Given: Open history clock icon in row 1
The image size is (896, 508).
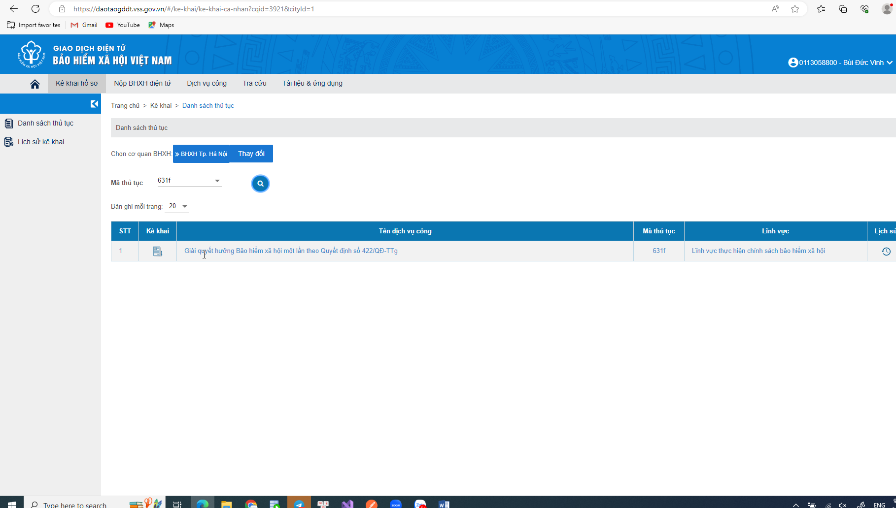Looking at the screenshot, I should (886, 252).
